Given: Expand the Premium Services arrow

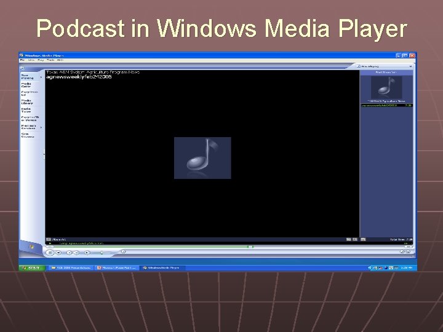Looking at the screenshot, I should point(41,128).
